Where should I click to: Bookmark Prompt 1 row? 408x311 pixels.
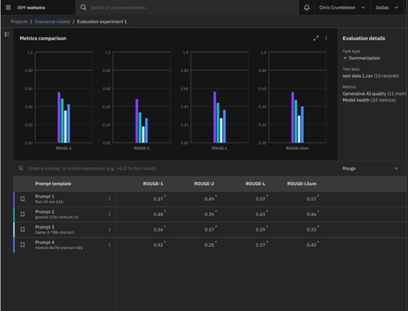click(22, 199)
